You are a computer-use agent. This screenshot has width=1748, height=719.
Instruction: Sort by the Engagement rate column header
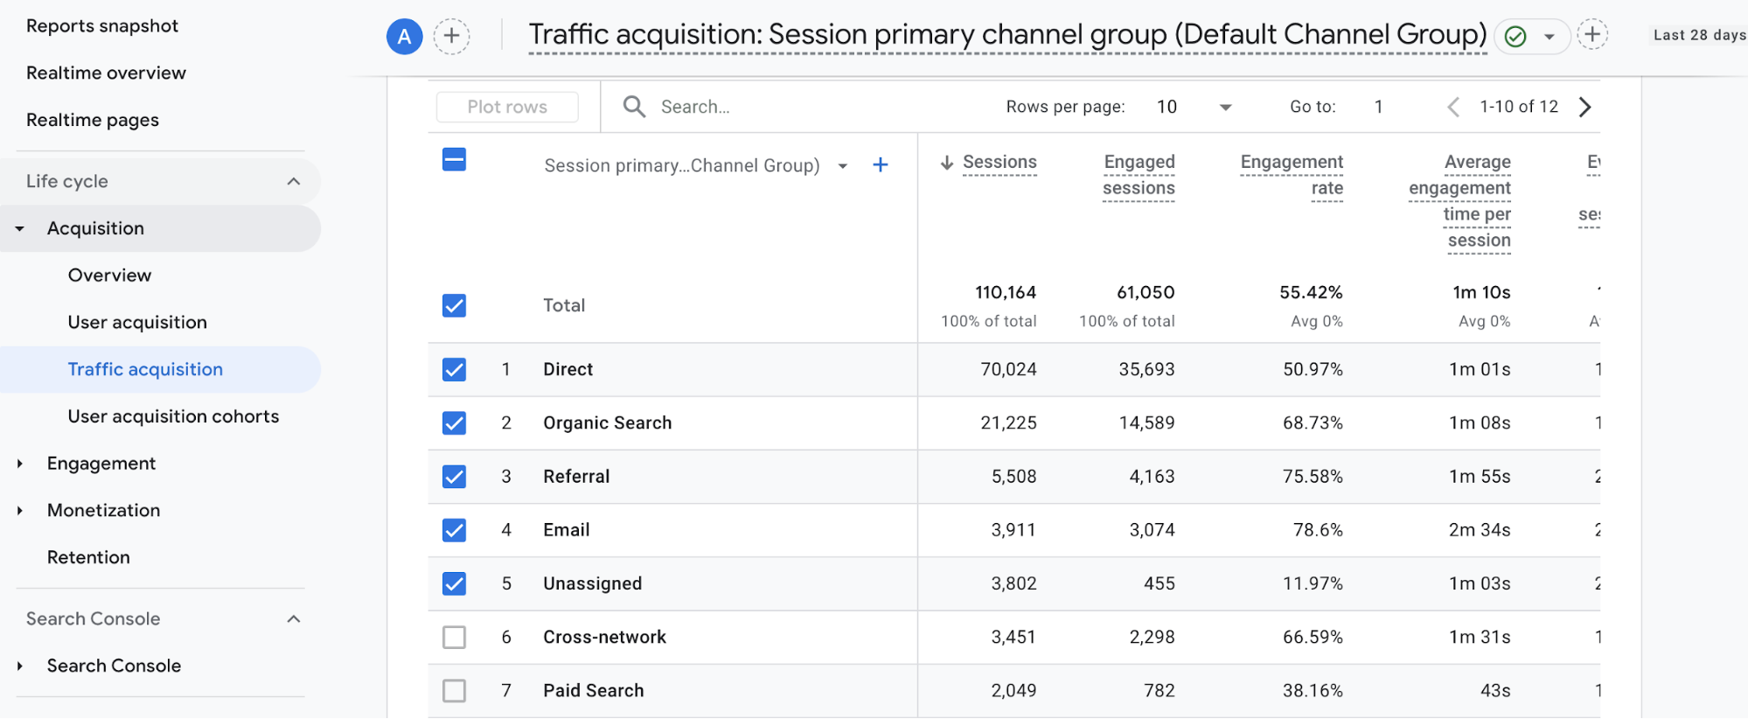1292,175
